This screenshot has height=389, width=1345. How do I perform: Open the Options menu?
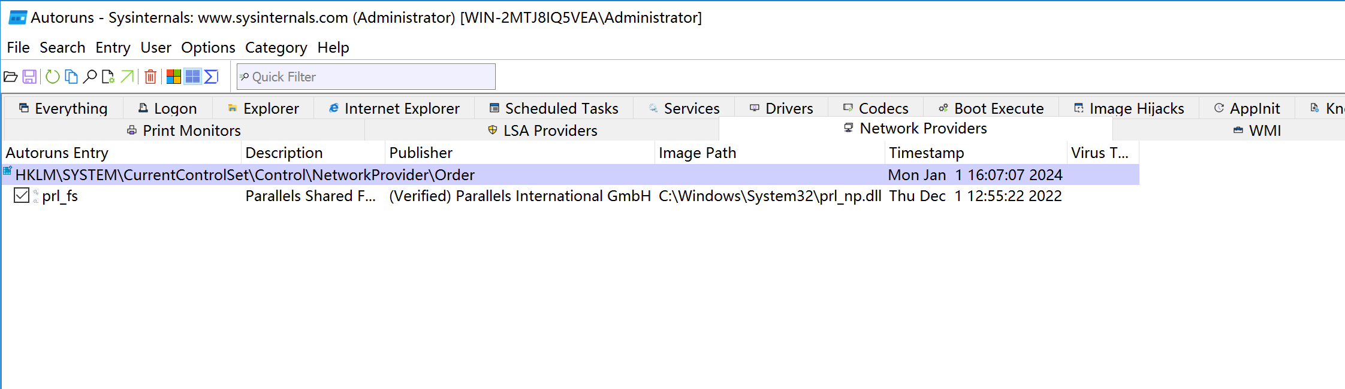[208, 47]
